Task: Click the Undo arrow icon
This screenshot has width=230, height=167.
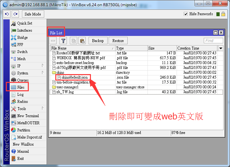Action: [7, 14]
